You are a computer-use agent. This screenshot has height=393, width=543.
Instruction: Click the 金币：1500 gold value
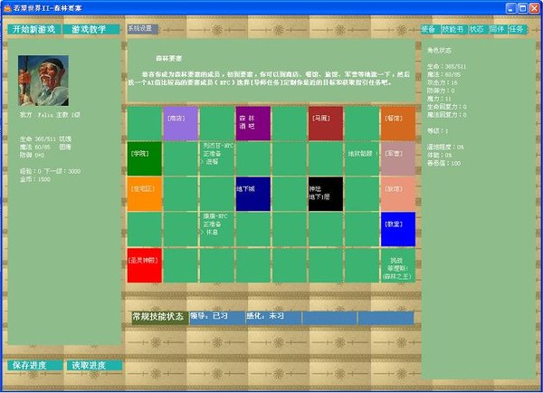point(35,179)
